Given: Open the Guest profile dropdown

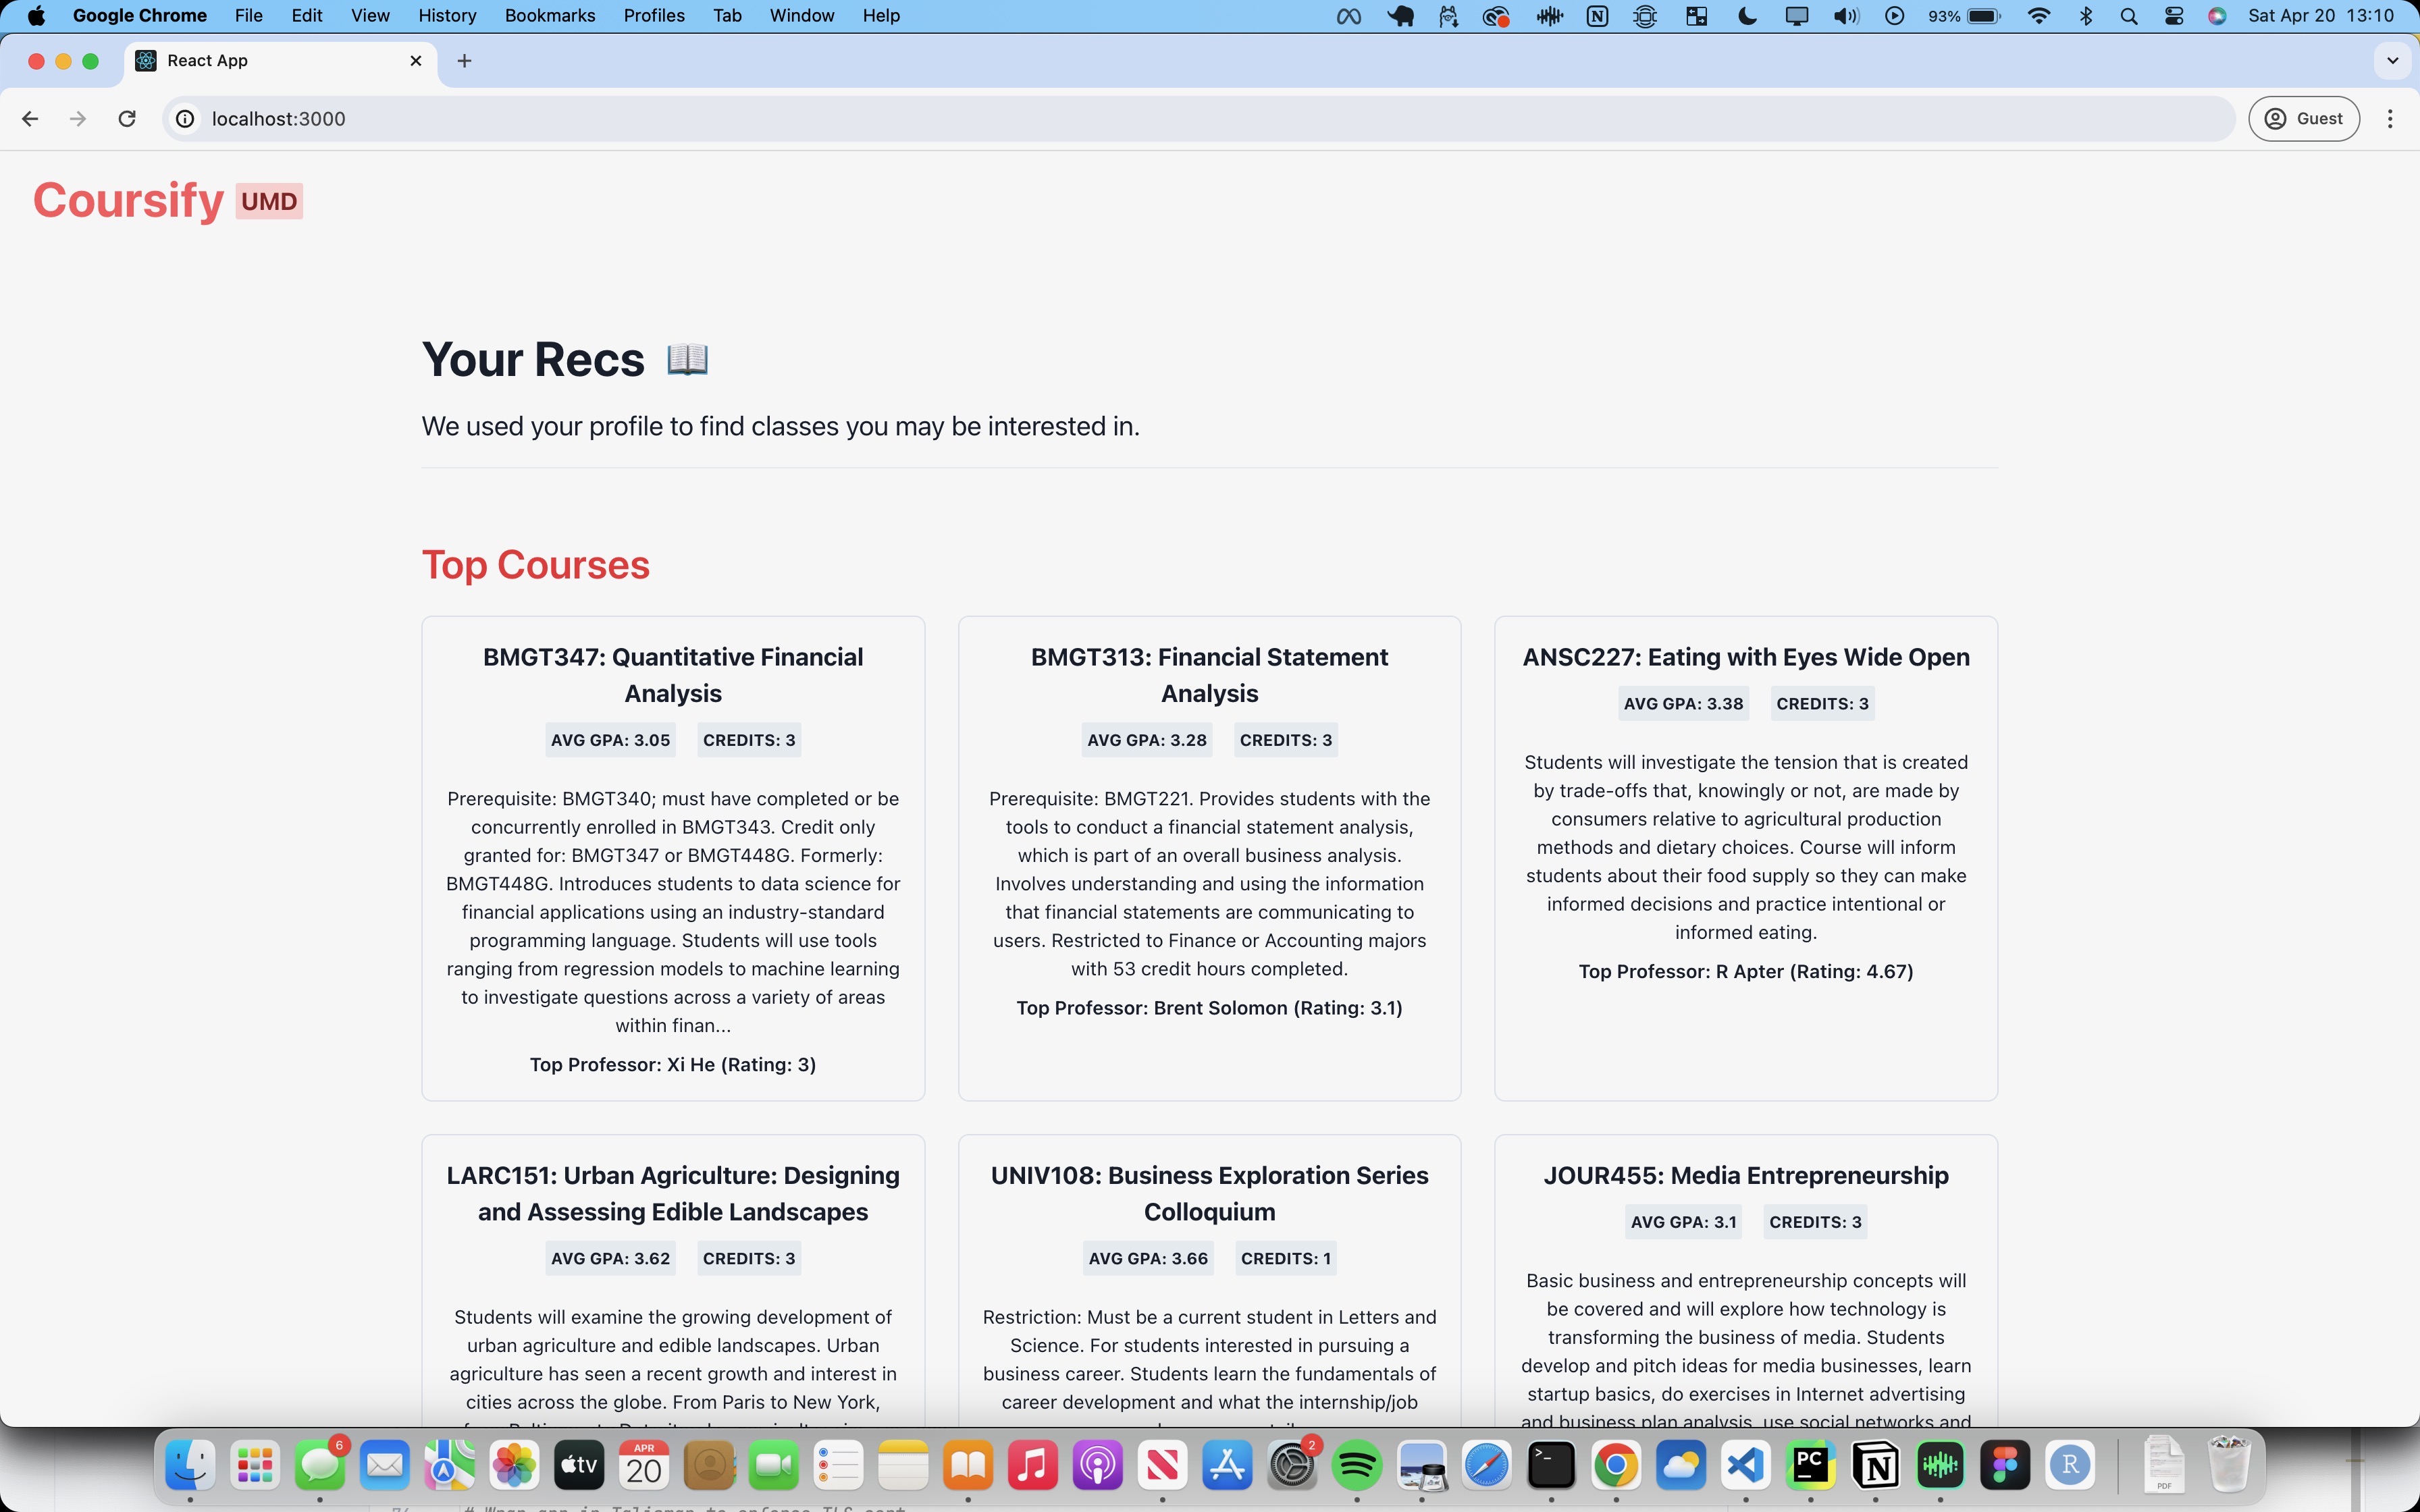Looking at the screenshot, I should tap(2303, 119).
